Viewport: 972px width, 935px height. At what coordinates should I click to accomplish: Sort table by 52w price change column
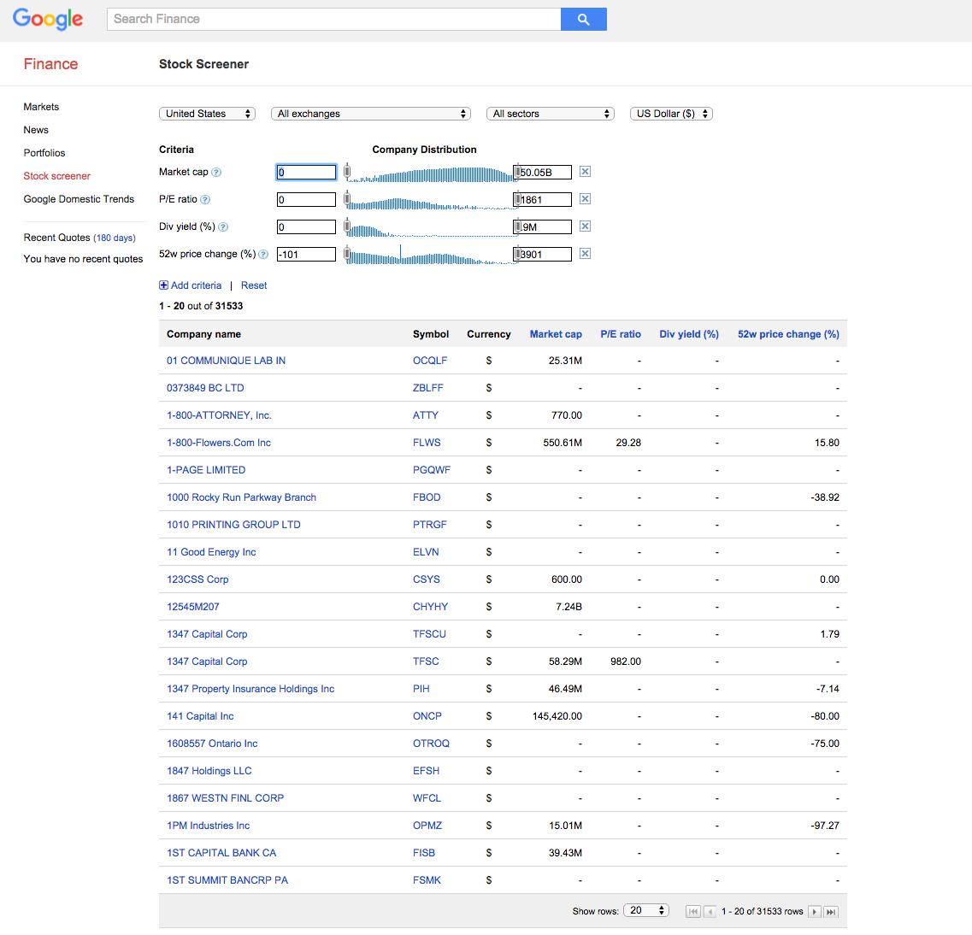788,334
